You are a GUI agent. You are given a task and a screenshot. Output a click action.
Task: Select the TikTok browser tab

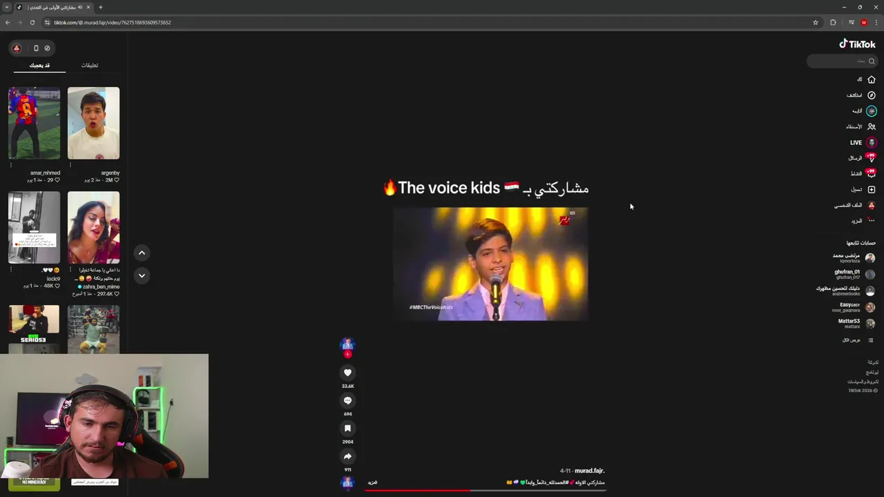pos(53,7)
